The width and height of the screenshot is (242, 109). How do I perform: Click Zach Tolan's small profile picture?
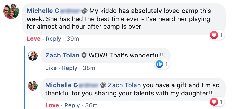point(33,56)
